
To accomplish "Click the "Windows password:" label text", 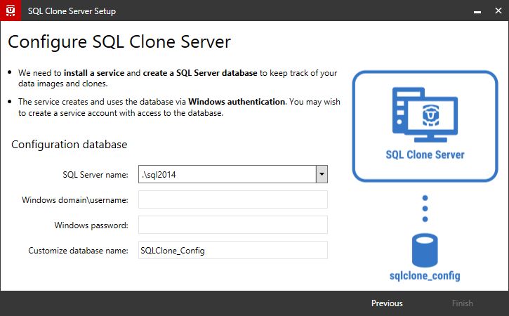I will (91, 225).
